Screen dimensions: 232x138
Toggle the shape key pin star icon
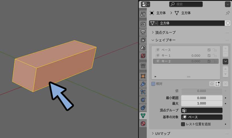(212, 84)
